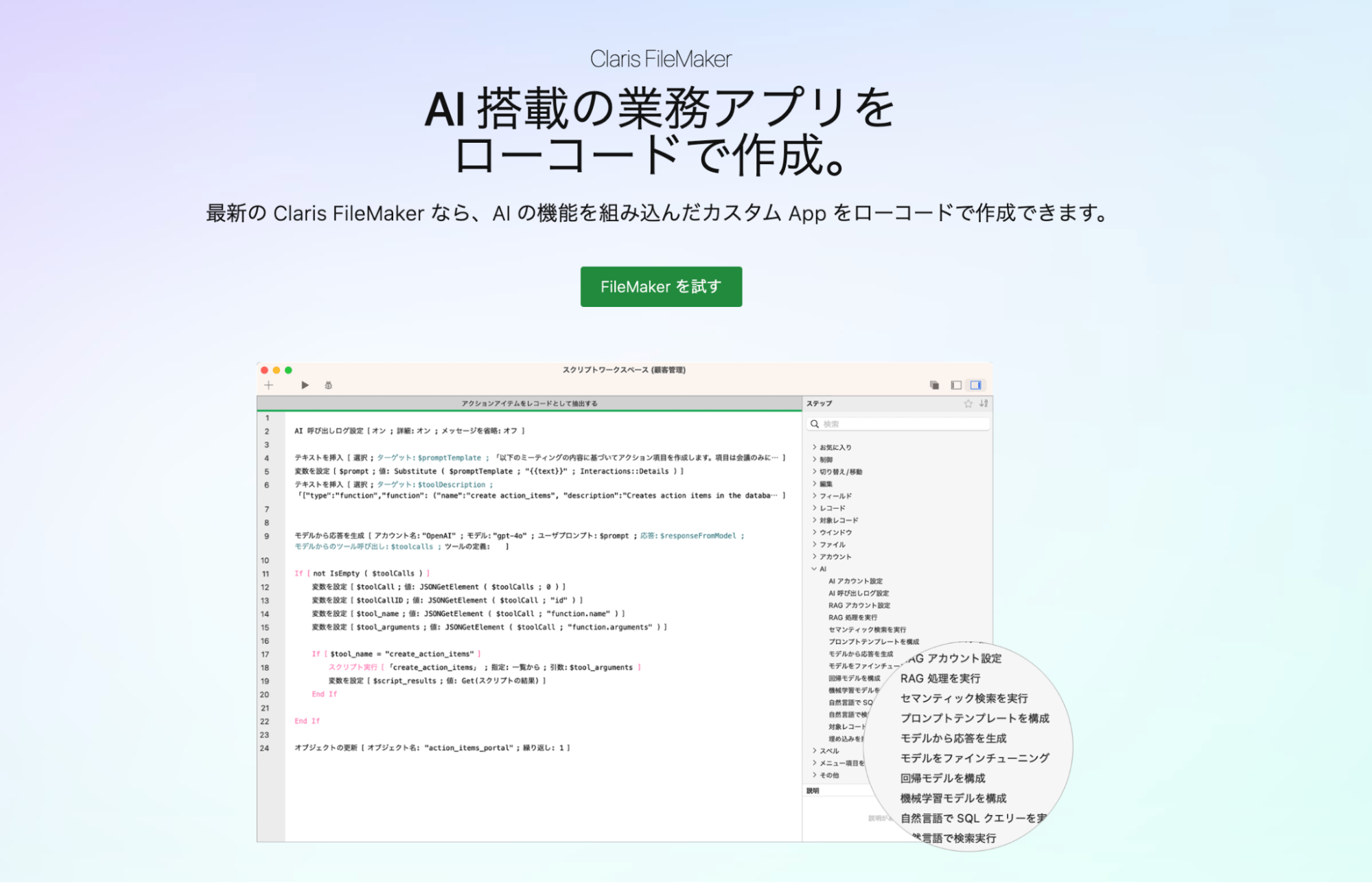Viewport: 1372px width, 883px height.
Task: Select the RAG アカウント設定 step
Action: 859,606
